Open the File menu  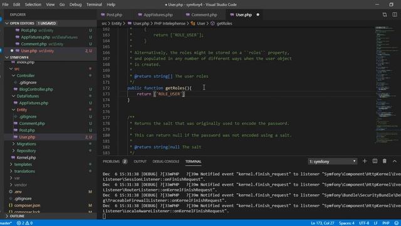click(5, 4)
